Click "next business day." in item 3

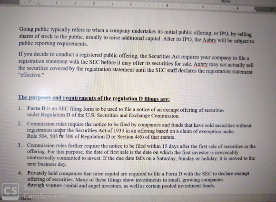[47, 164]
